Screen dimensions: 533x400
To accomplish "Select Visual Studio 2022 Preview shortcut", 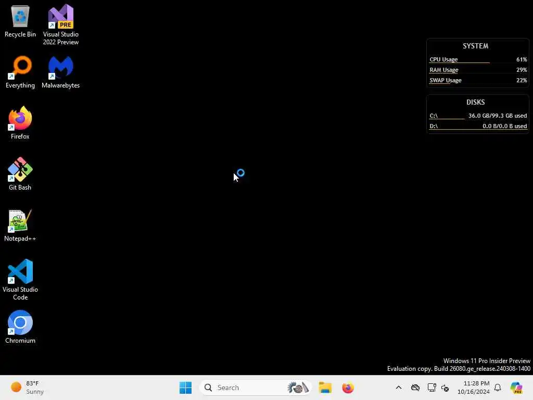I will pos(60,24).
